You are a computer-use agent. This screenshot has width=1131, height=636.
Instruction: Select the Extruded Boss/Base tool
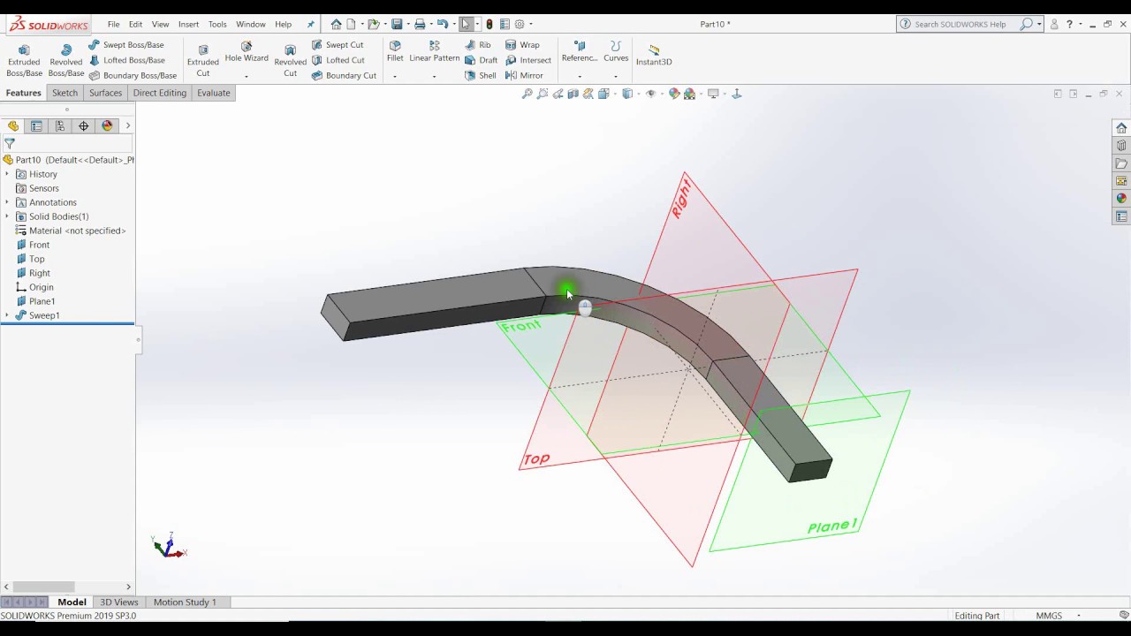click(24, 60)
